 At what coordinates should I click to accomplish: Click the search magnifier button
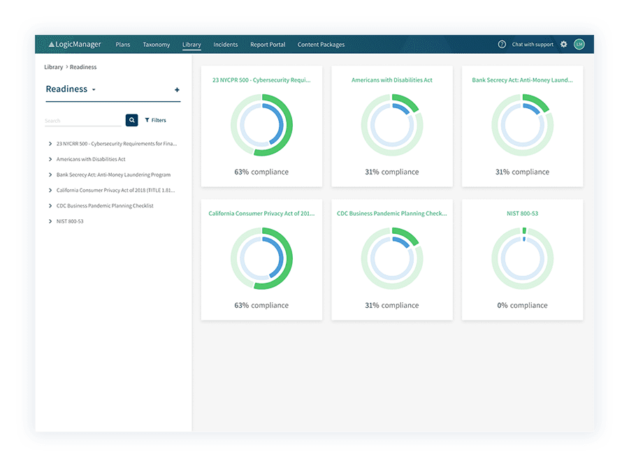pyautogui.click(x=131, y=120)
